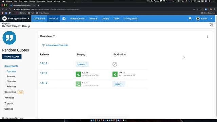
Task: Open the Overview three-dot overflow menu
Action: click(207, 37)
